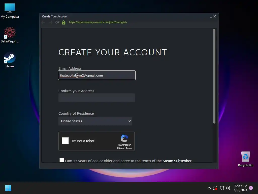258x194 pixels.
Task: Open the Recycle Bin icon
Action: [245, 159]
